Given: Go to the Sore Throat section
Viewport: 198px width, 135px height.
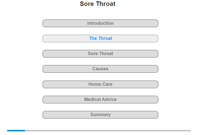Looking at the screenshot, I should pos(100,54).
